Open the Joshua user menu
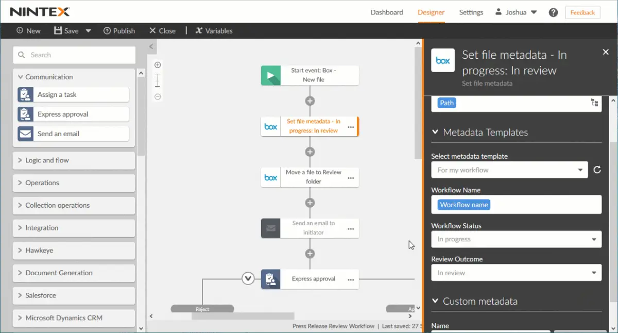This screenshot has width=618, height=333. (x=516, y=12)
